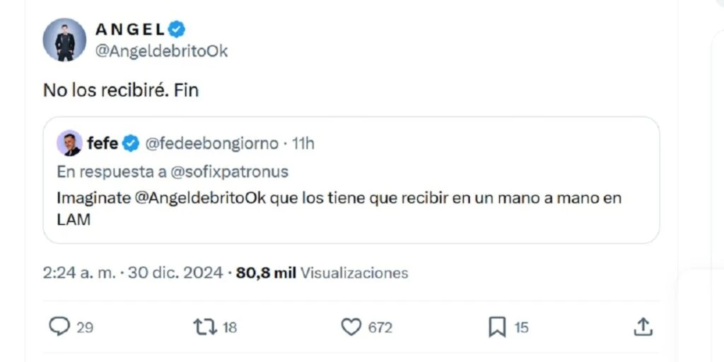This screenshot has width=724, height=362.
Task: Click the 11h timestamp of quoted tweet
Action: 303,144
